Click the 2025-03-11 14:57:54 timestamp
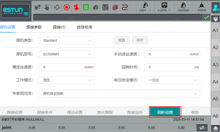 click(x=188, y=119)
